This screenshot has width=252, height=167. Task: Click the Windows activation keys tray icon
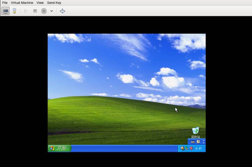coord(182,149)
